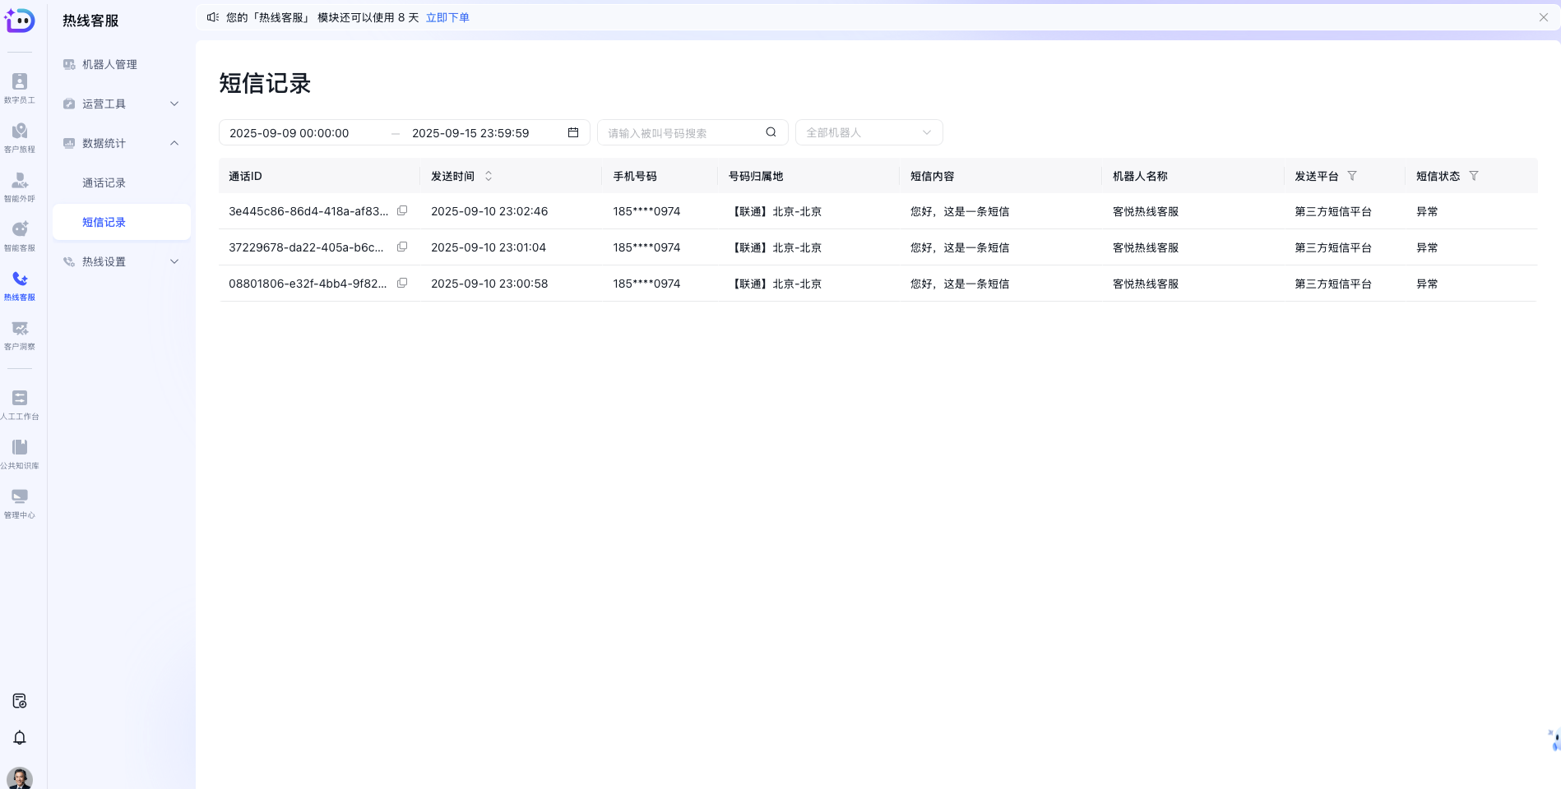
Task: Click the 立即下单 link
Action: 447,17
